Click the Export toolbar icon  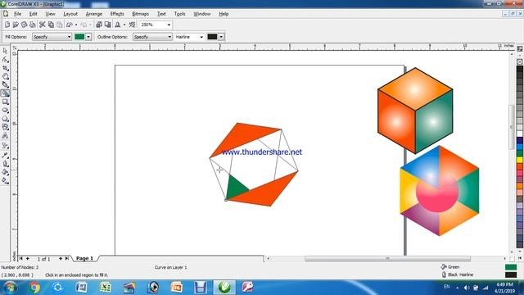point(107,25)
